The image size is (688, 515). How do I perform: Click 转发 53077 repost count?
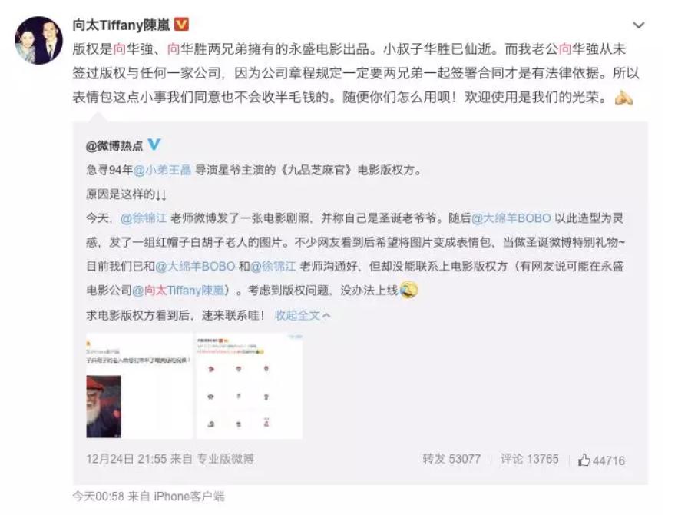[x=451, y=459]
